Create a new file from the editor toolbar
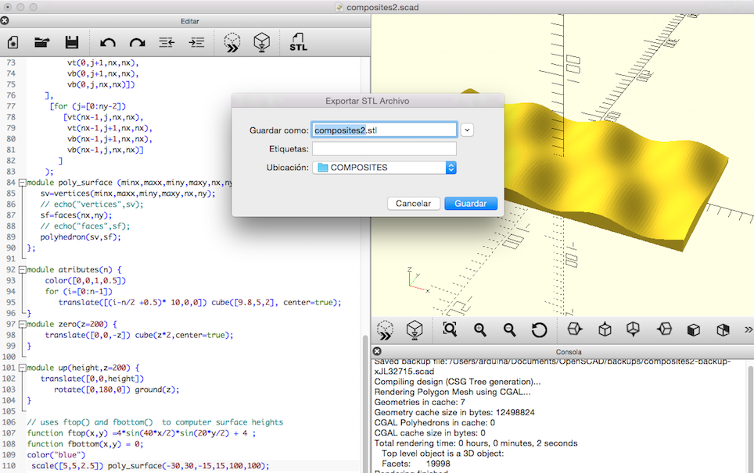 click(x=13, y=43)
